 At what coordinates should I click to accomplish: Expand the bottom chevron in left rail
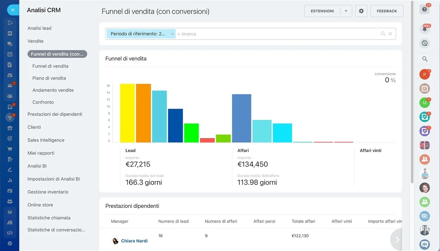tap(10, 243)
